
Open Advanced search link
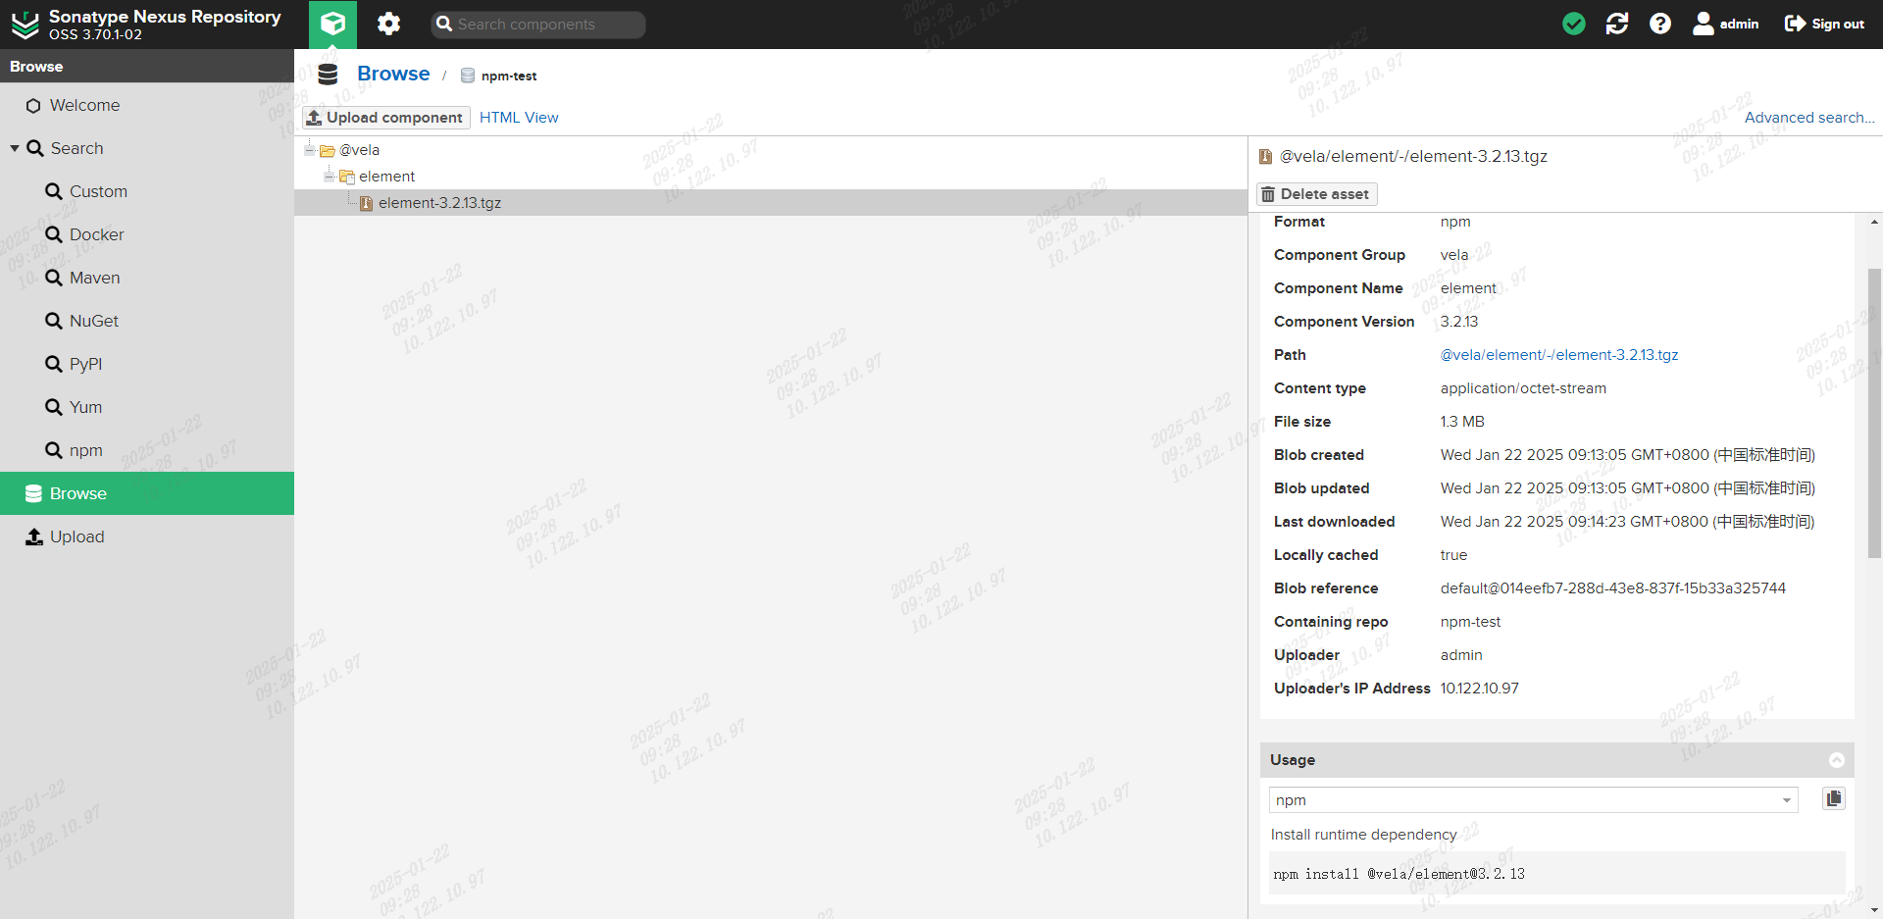pos(1809,118)
